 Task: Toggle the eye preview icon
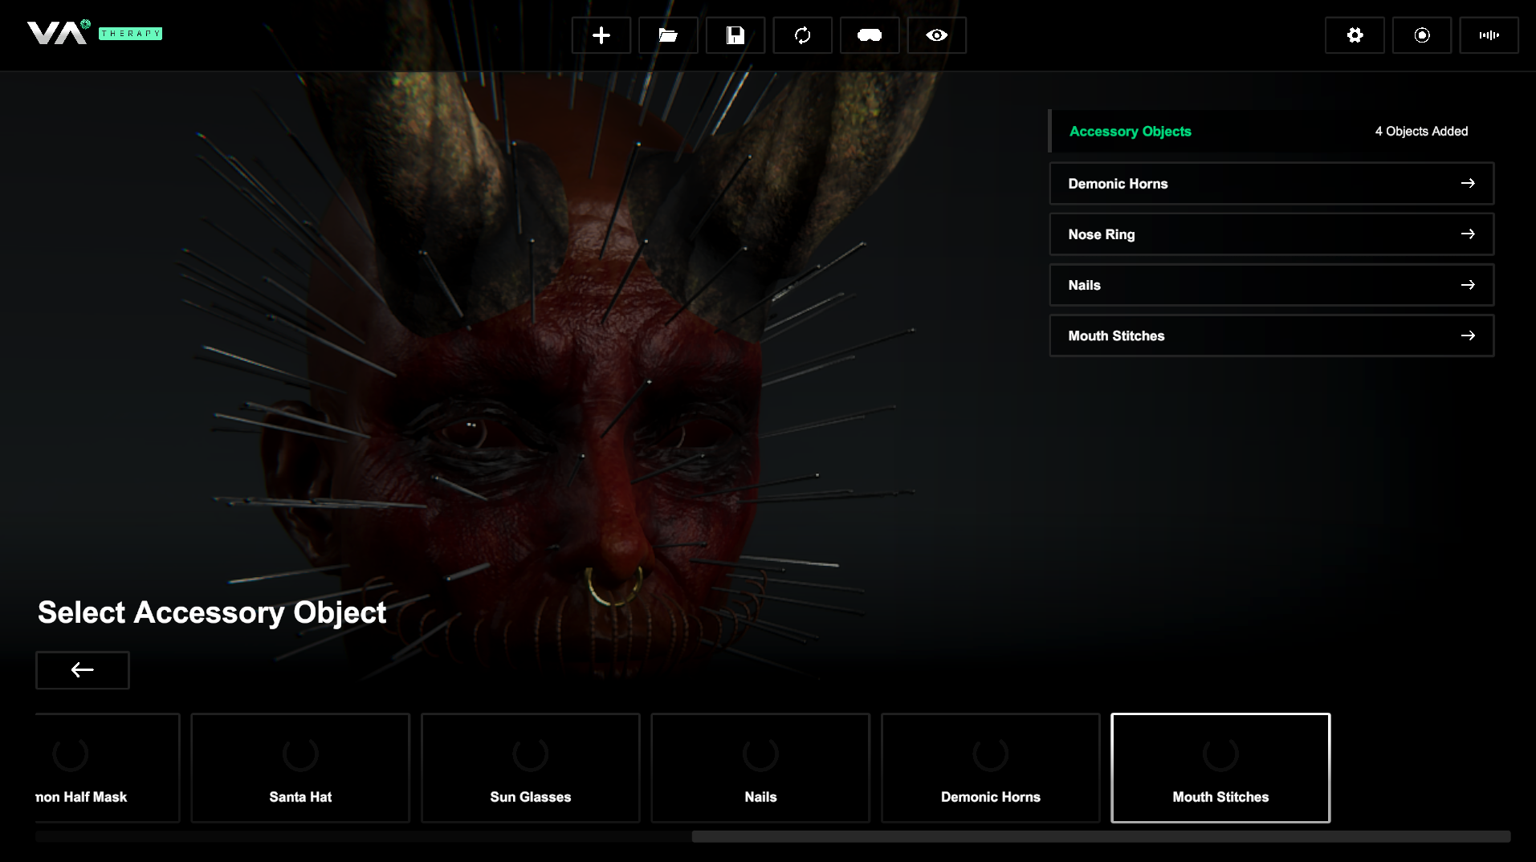[936, 35]
